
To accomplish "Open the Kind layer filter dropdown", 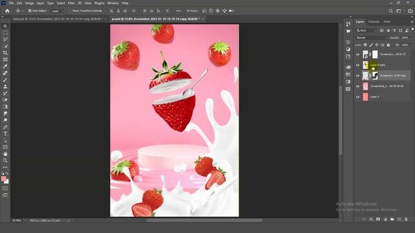I will tap(366, 30).
